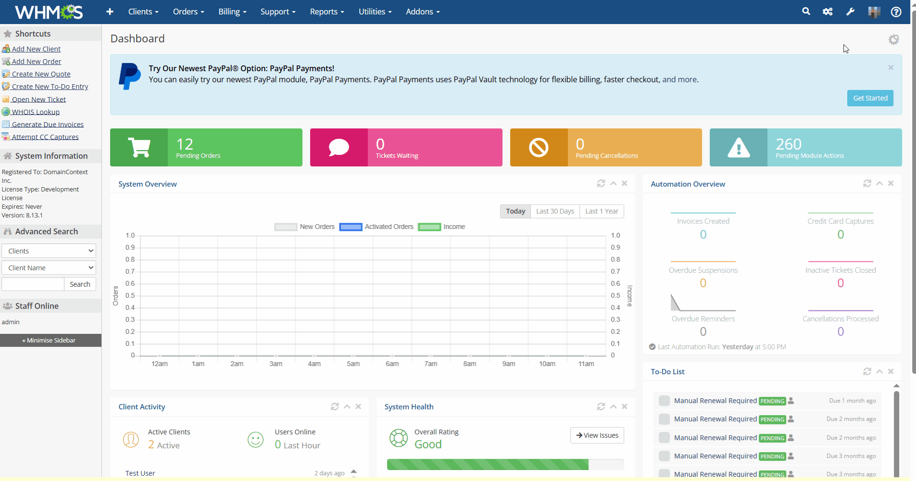Click the search magnifier icon in top bar
This screenshot has height=481, width=916.
tap(806, 12)
